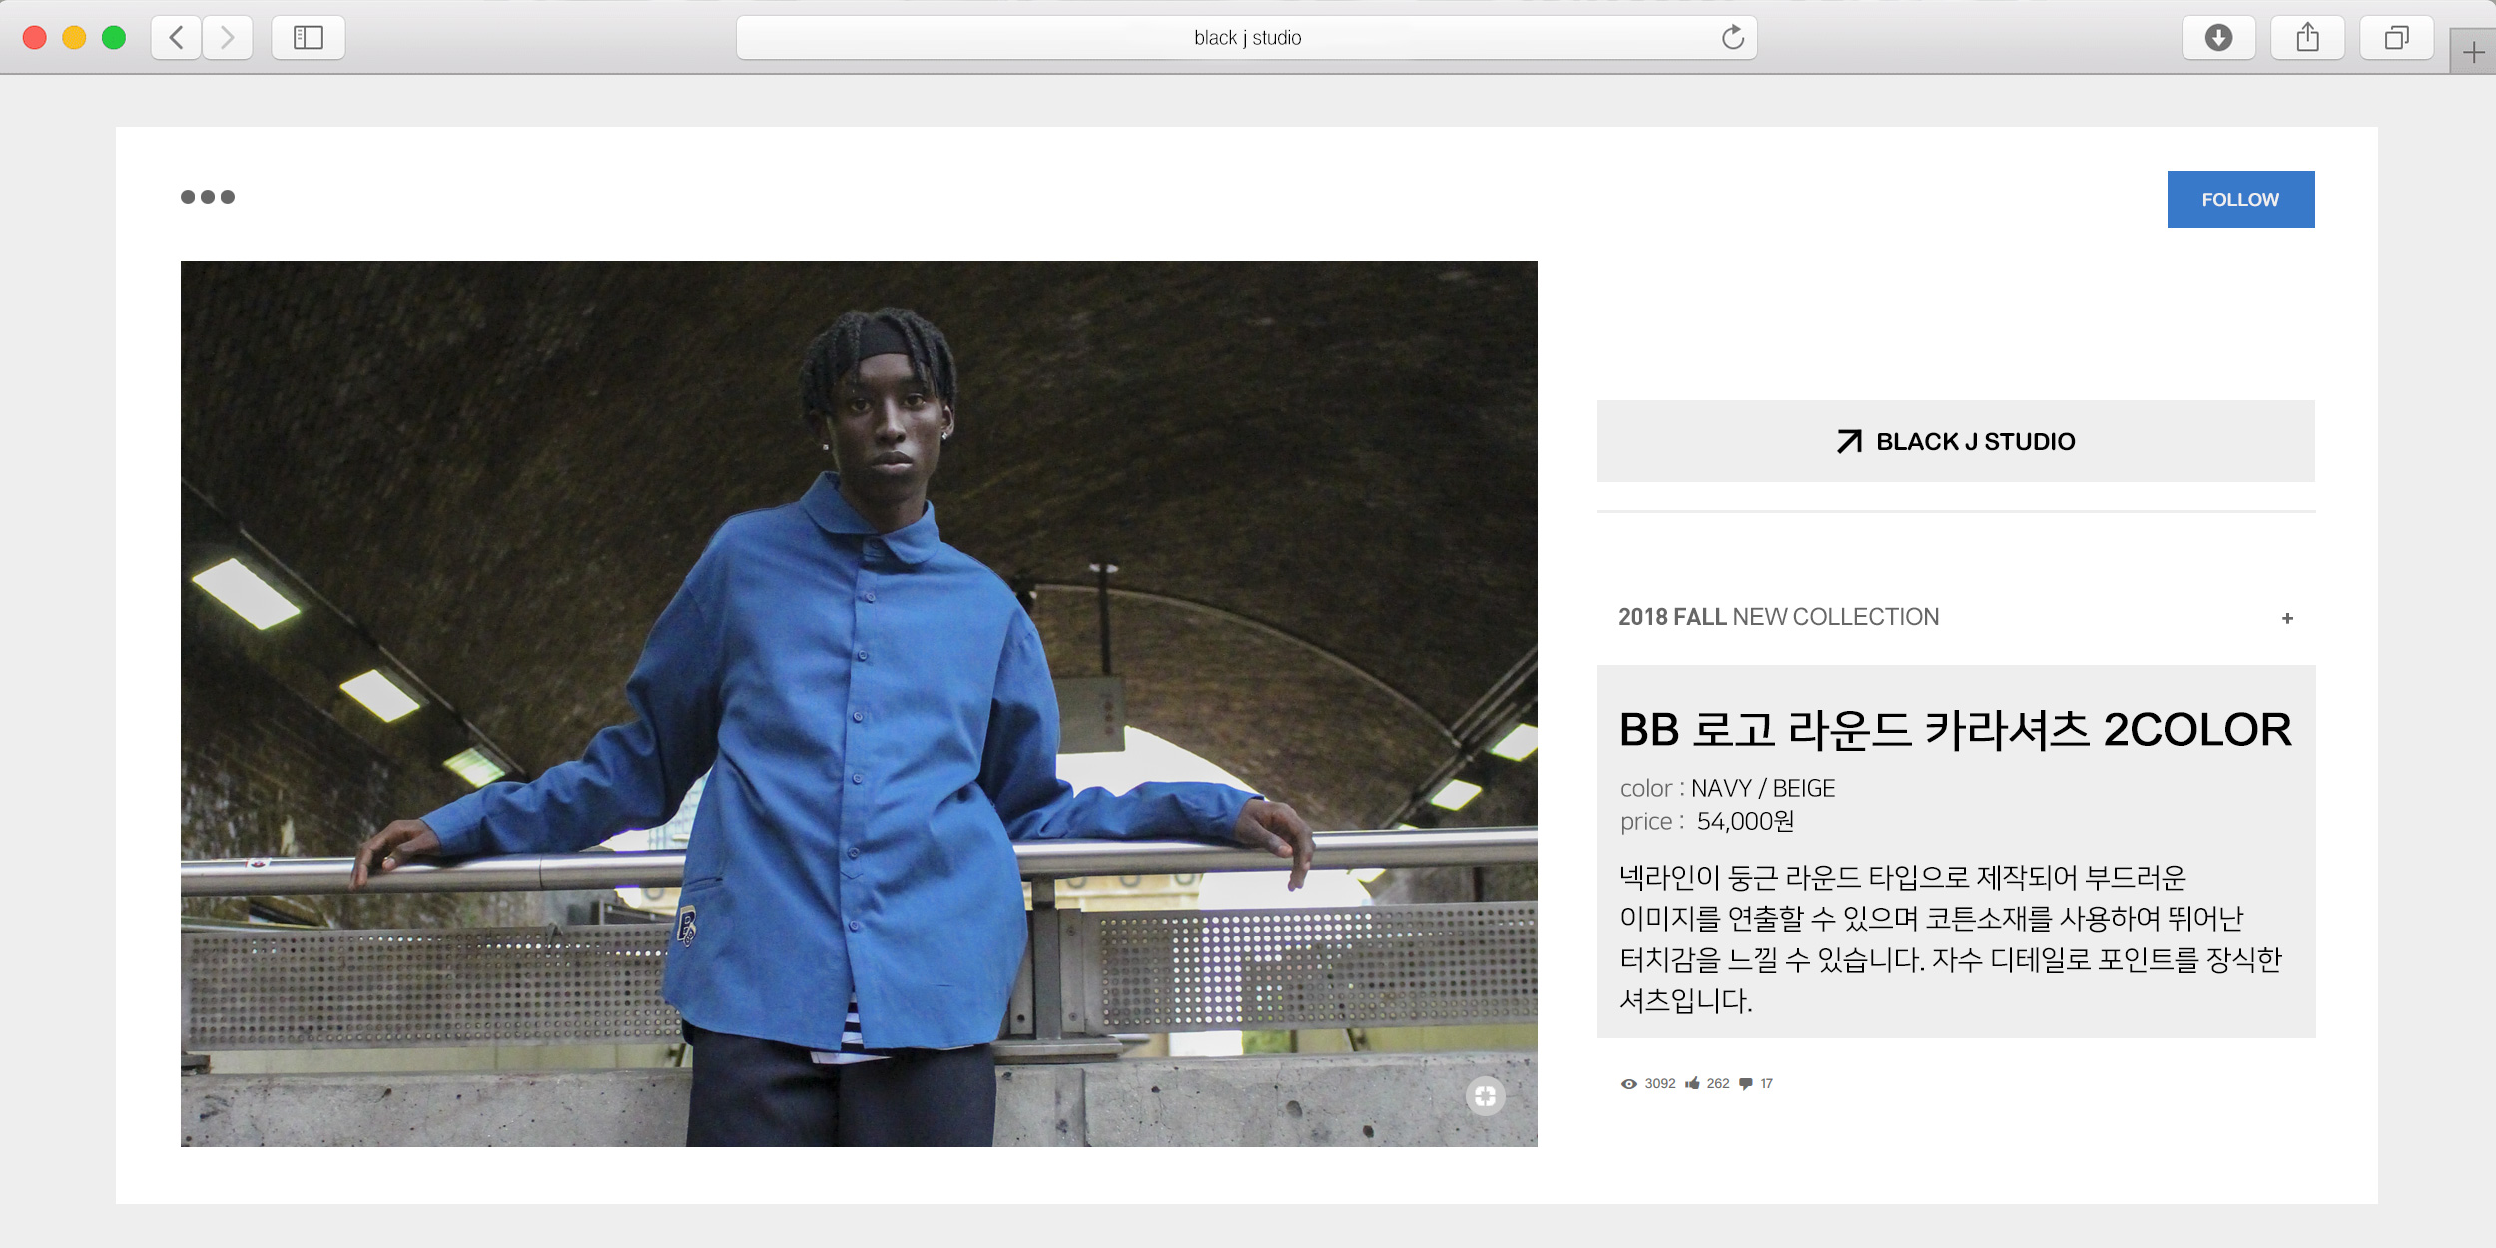
Task: Click the FOLLOW button
Action: (x=2240, y=199)
